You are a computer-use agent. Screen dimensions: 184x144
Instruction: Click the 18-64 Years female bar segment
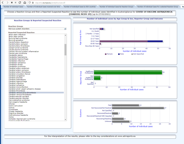[124, 41]
